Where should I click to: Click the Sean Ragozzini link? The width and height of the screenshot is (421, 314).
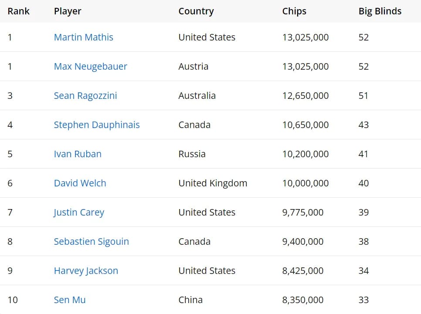(85, 96)
